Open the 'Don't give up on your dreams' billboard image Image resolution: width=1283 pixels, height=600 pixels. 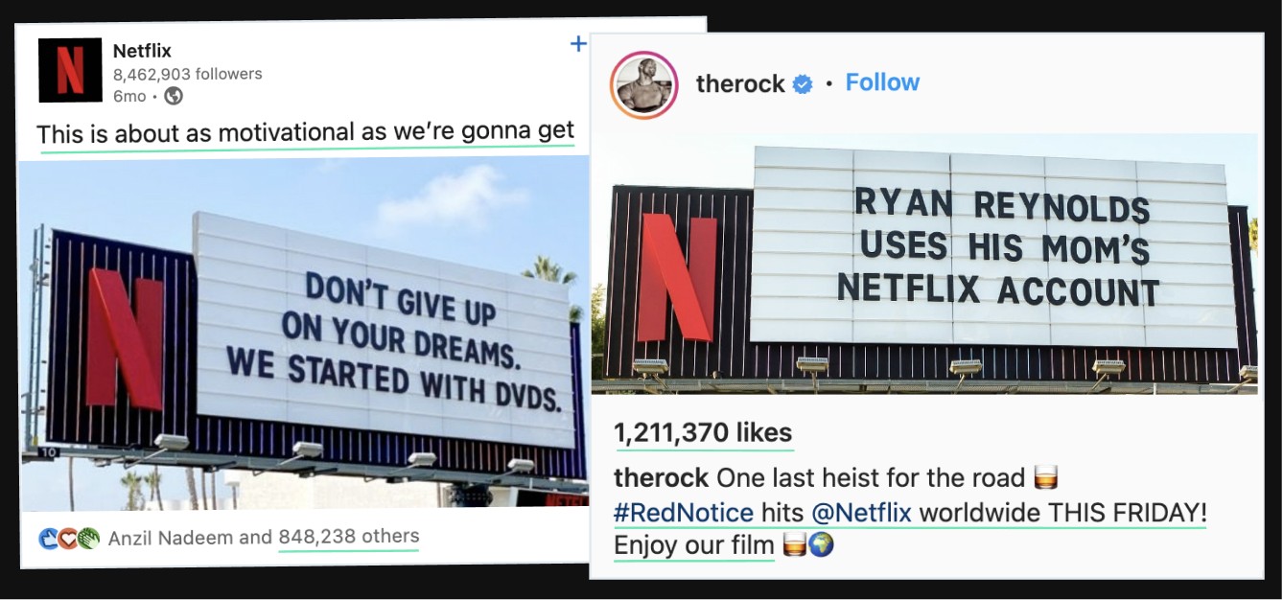point(304,335)
